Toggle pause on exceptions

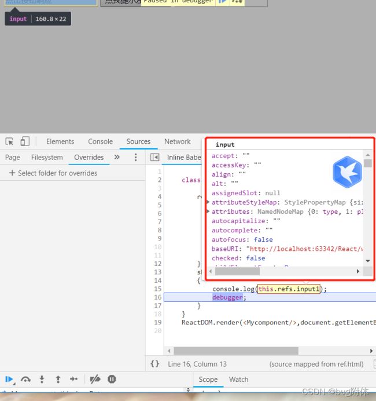point(112,379)
